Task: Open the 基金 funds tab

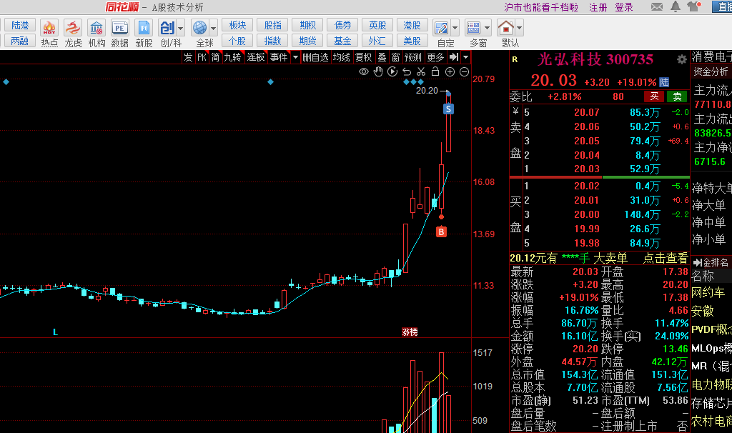Action: (342, 41)
